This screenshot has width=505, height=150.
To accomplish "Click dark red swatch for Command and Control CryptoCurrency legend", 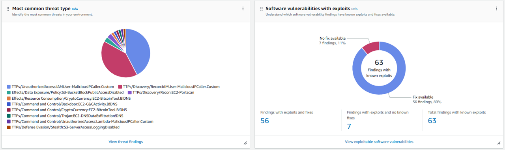I will 9,110.
